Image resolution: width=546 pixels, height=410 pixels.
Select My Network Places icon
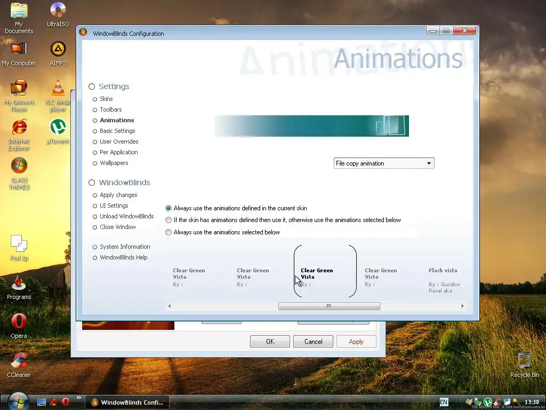pyautogui.click(x=19, y=96)
